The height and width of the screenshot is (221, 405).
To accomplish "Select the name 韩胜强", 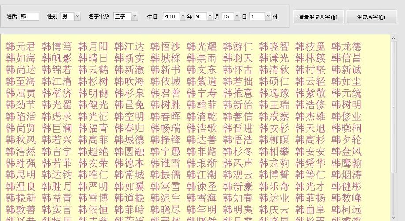I will pos(20,163).
